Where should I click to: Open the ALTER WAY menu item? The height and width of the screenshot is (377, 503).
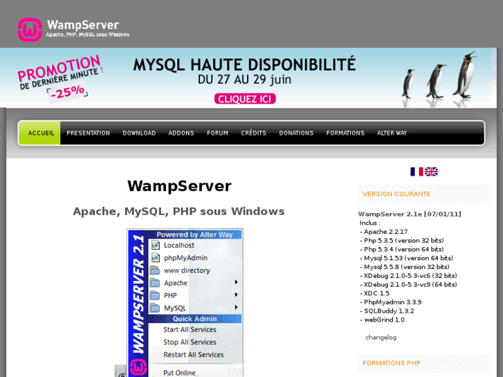click(392, 133)
